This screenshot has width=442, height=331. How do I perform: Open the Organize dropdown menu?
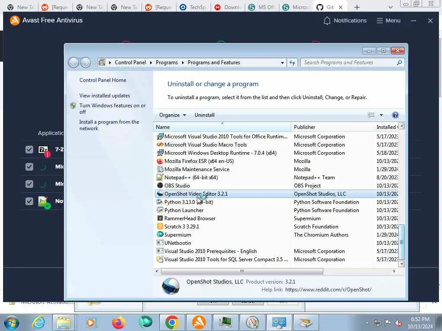coord(173,115)
